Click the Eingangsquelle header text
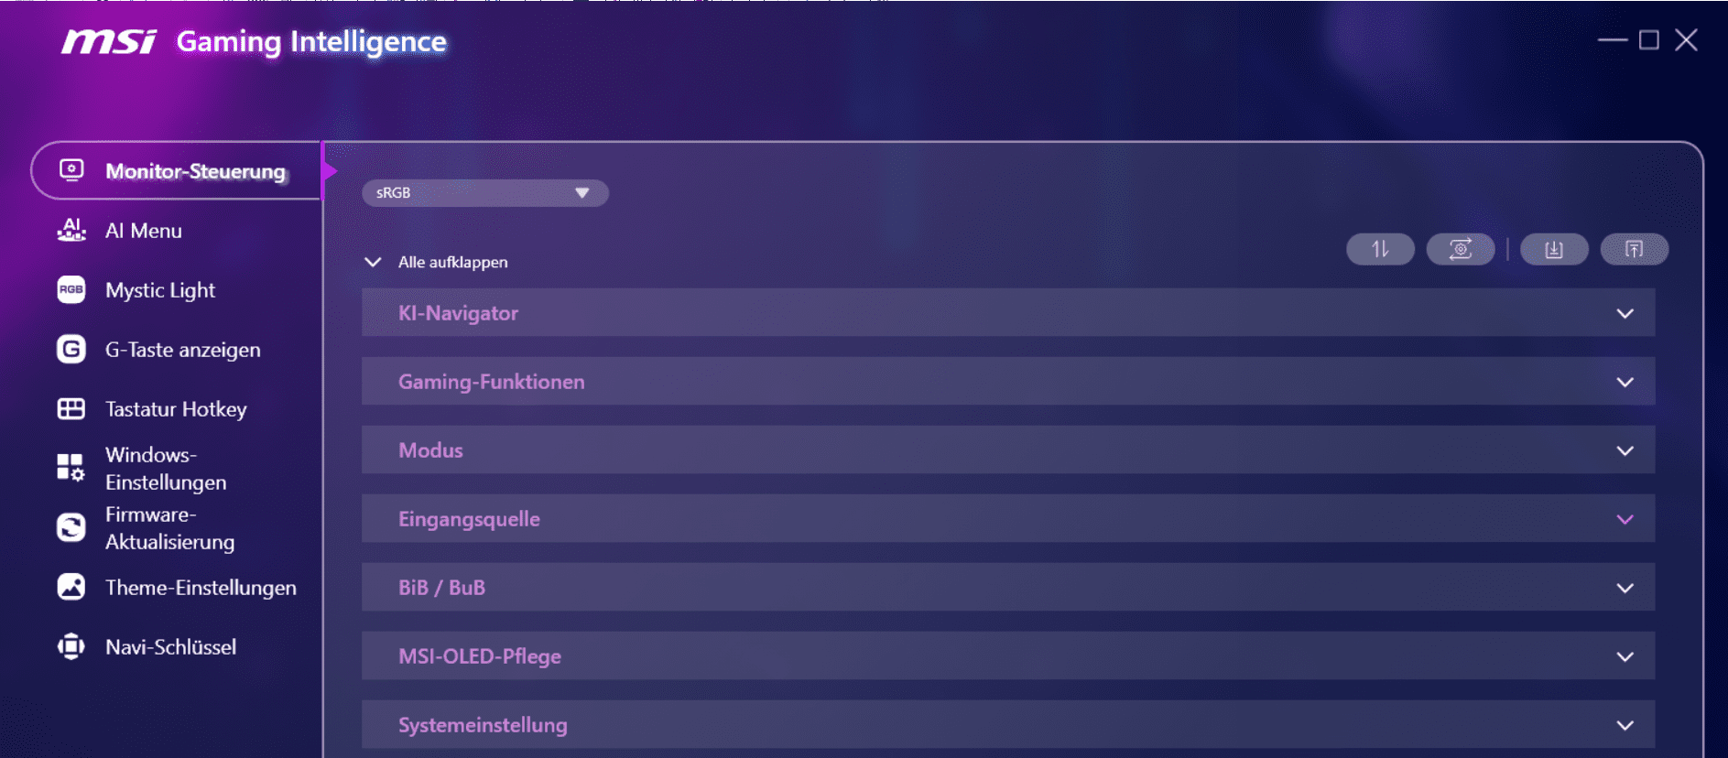The width and height of the screenshot is (1728, 758). pyautogui.click(x=469, y=519)
